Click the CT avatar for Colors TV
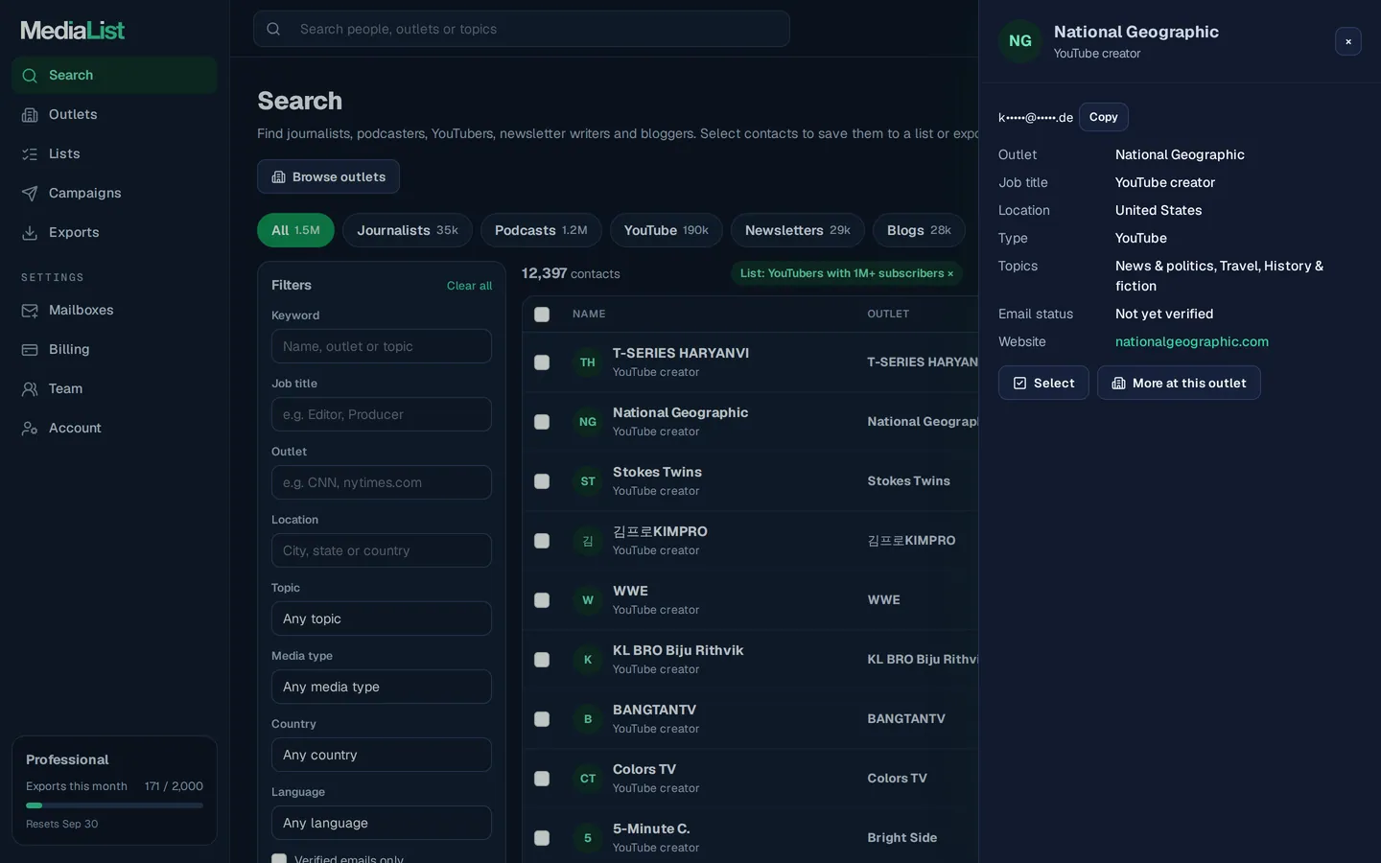This screenshot has height=863, width=1381. [x=588, y=779]
